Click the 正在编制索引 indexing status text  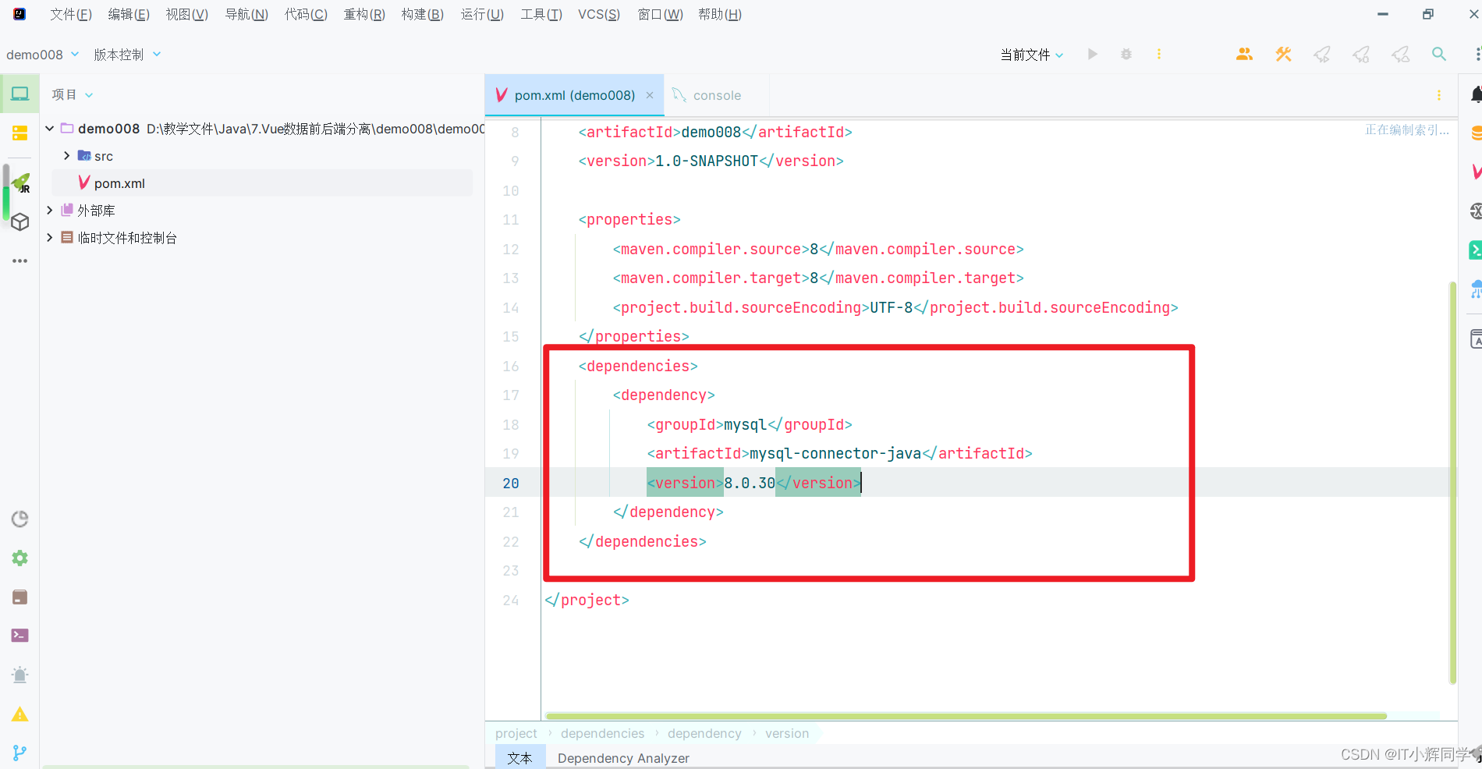pos(1407,129)
